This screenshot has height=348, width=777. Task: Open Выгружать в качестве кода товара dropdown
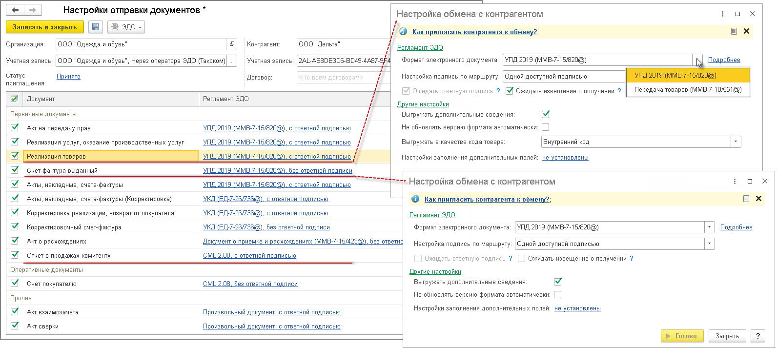tap(736, 142)
